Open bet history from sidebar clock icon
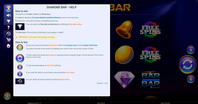 click(x=8, y=34)
